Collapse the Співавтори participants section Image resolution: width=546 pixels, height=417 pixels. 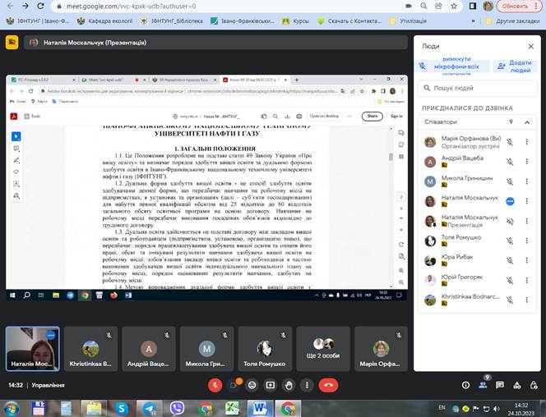click(x=526, y=122)
